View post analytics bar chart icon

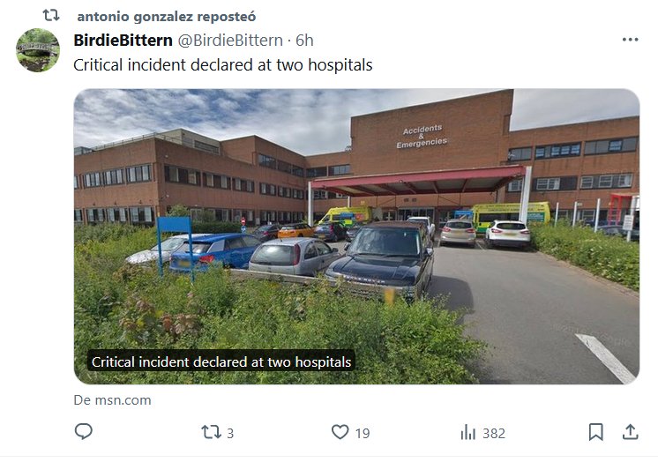[468, 432]
